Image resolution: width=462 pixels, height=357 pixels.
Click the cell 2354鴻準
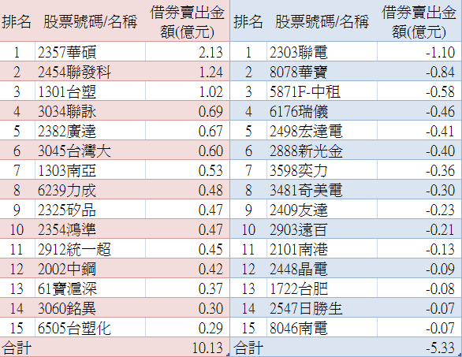(x=90, y=229)
